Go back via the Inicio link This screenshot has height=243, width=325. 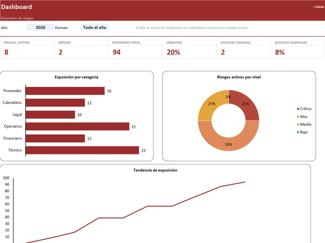tap(318, 7)
